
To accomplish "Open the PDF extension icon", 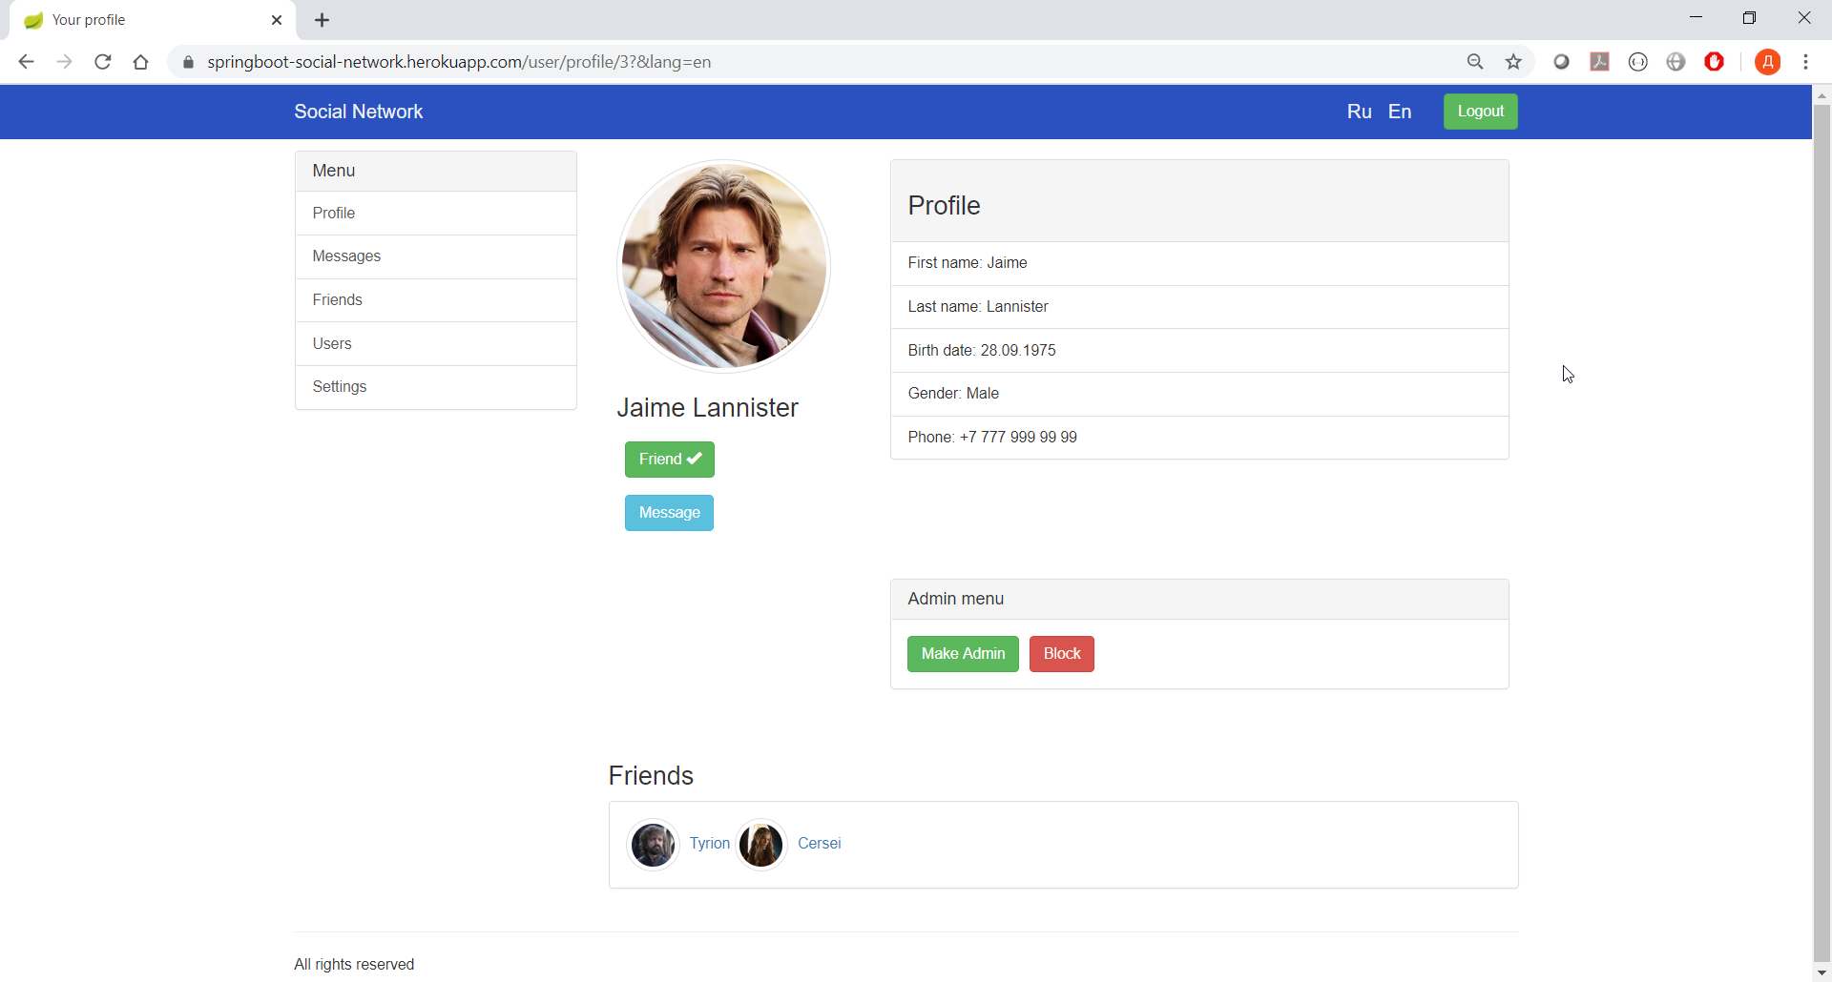I will [x=1600, y=62].
